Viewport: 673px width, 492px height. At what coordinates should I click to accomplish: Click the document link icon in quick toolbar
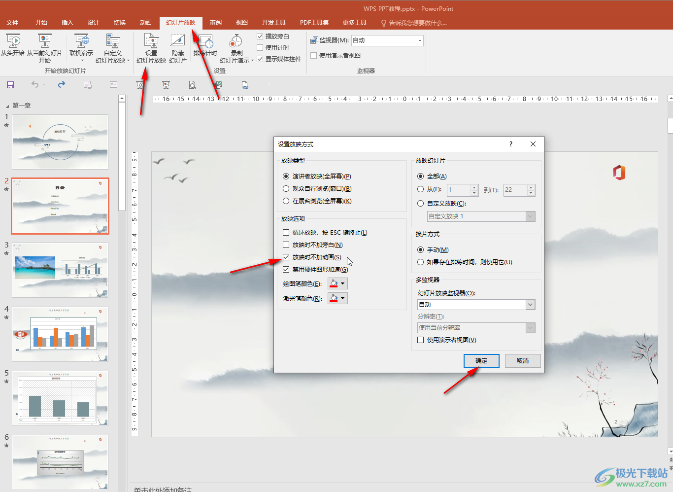[245, 85]
